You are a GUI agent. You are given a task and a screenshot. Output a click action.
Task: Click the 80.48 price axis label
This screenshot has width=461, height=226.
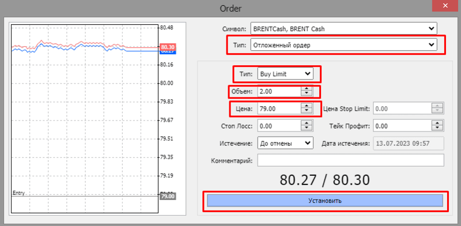[167, 28]
